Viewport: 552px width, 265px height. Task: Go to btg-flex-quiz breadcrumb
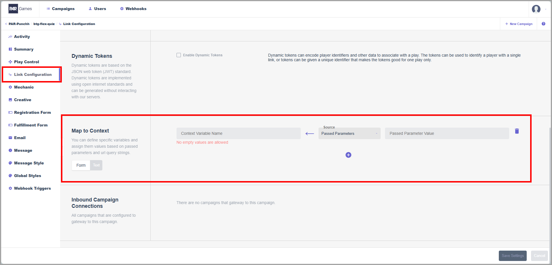[44, 24]
